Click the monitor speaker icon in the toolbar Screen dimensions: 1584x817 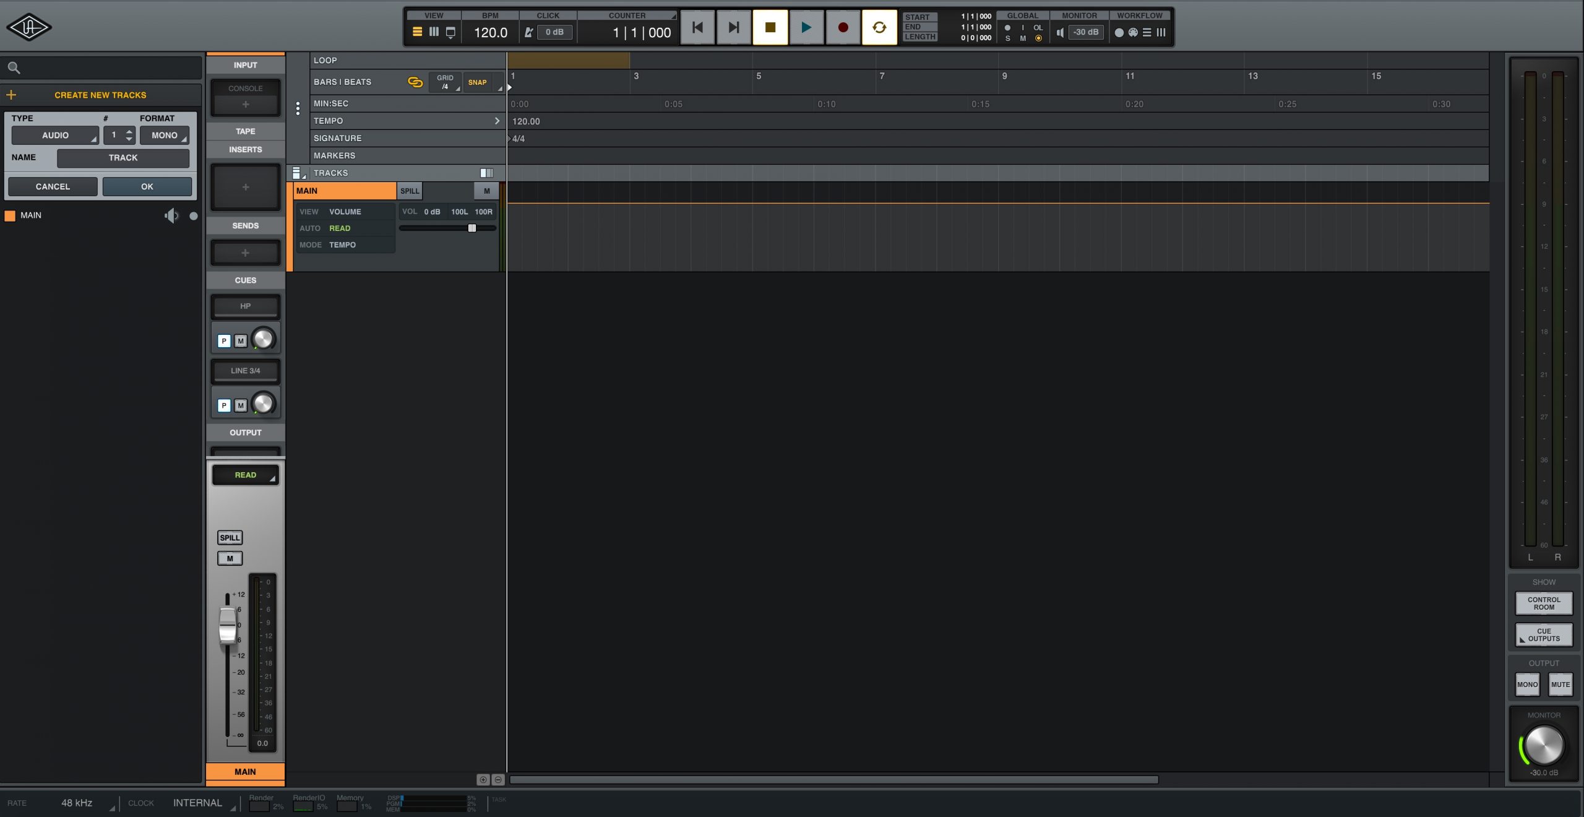(1060, 32)
